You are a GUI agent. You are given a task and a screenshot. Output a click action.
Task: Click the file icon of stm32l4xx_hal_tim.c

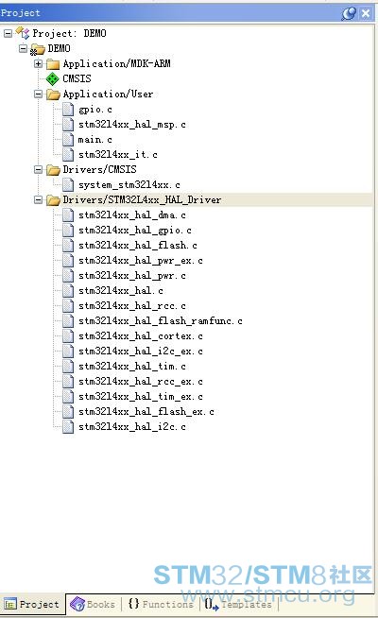click(68, 366)
